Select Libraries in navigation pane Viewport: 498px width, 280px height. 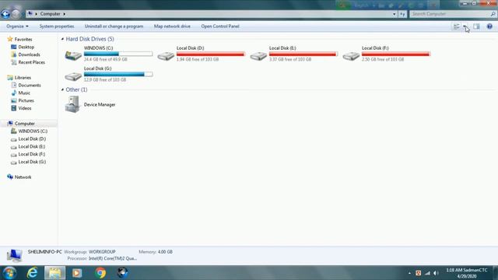(x=23, y=78)
